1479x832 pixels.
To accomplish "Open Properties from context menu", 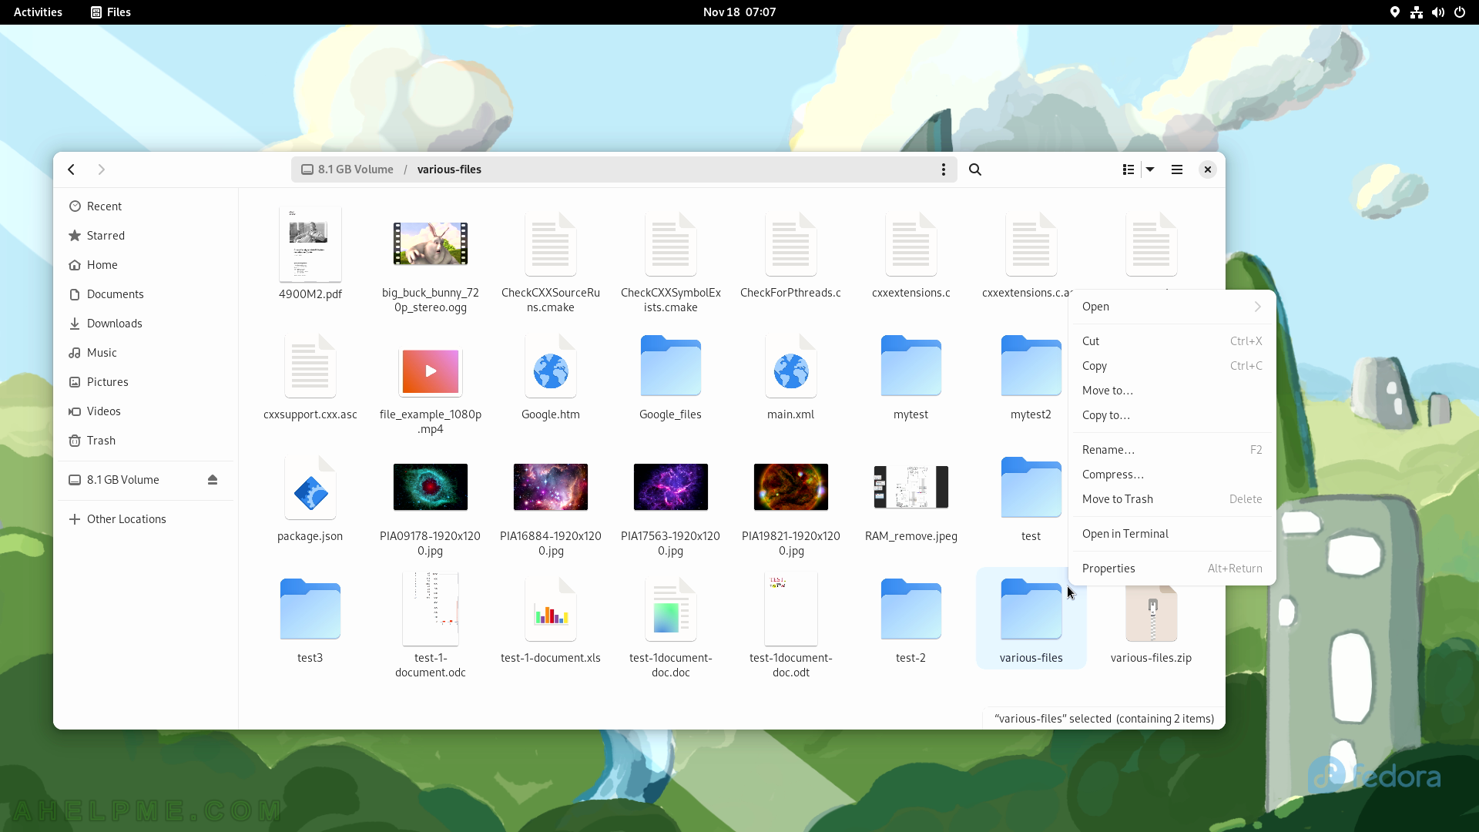I will [x=1172, y=569].
